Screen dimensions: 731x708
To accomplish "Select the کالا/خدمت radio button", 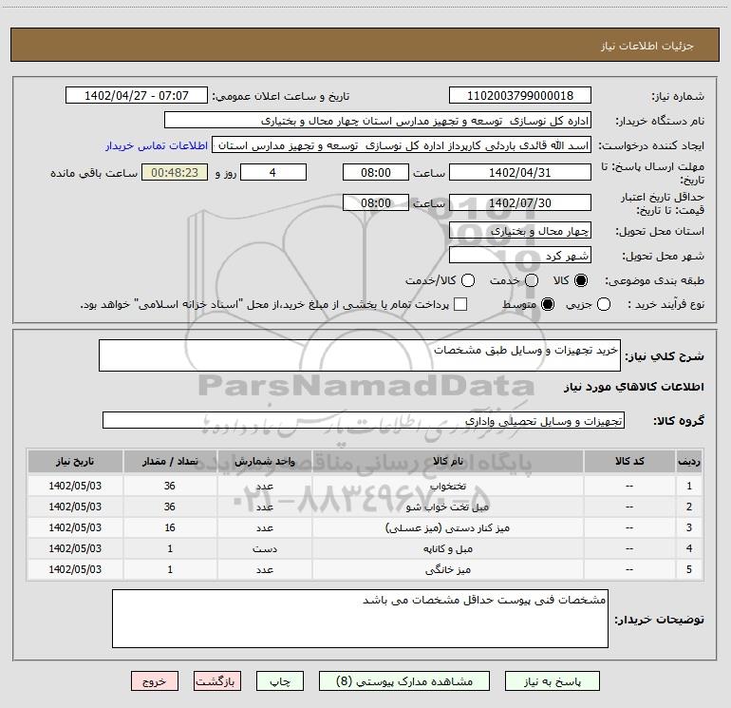I will 468,280.
